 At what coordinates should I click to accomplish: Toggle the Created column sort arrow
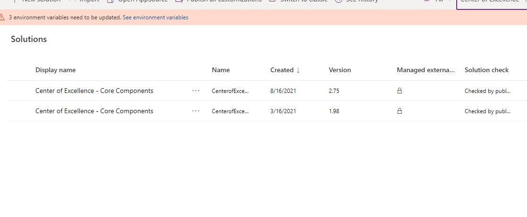[298, 70]
